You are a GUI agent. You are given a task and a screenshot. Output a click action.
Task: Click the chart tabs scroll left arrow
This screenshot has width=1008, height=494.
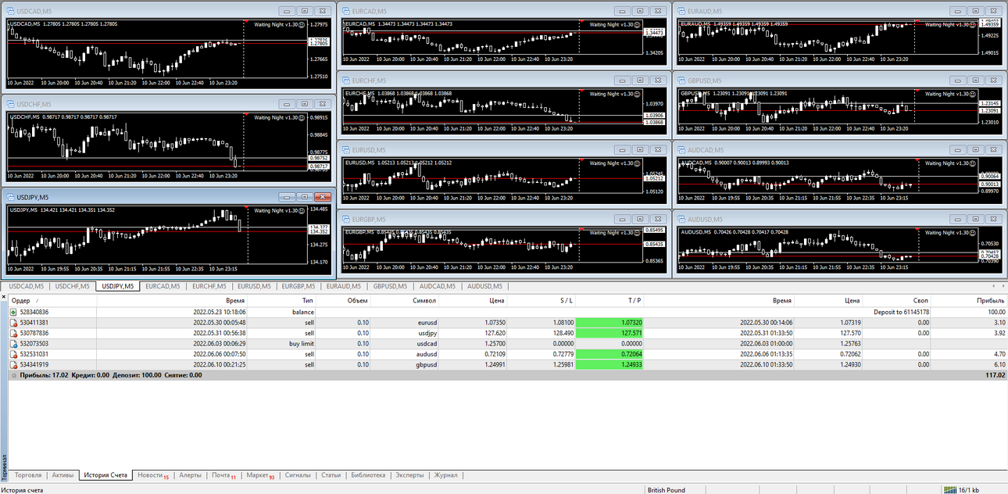[x=992, y=286]
